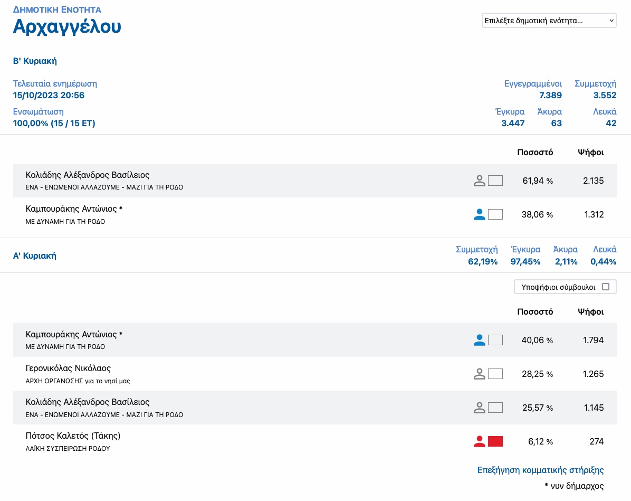
Task: Click candidate name Γερονικόλας Νικόλαος
Action: click(x=68, y=368)
